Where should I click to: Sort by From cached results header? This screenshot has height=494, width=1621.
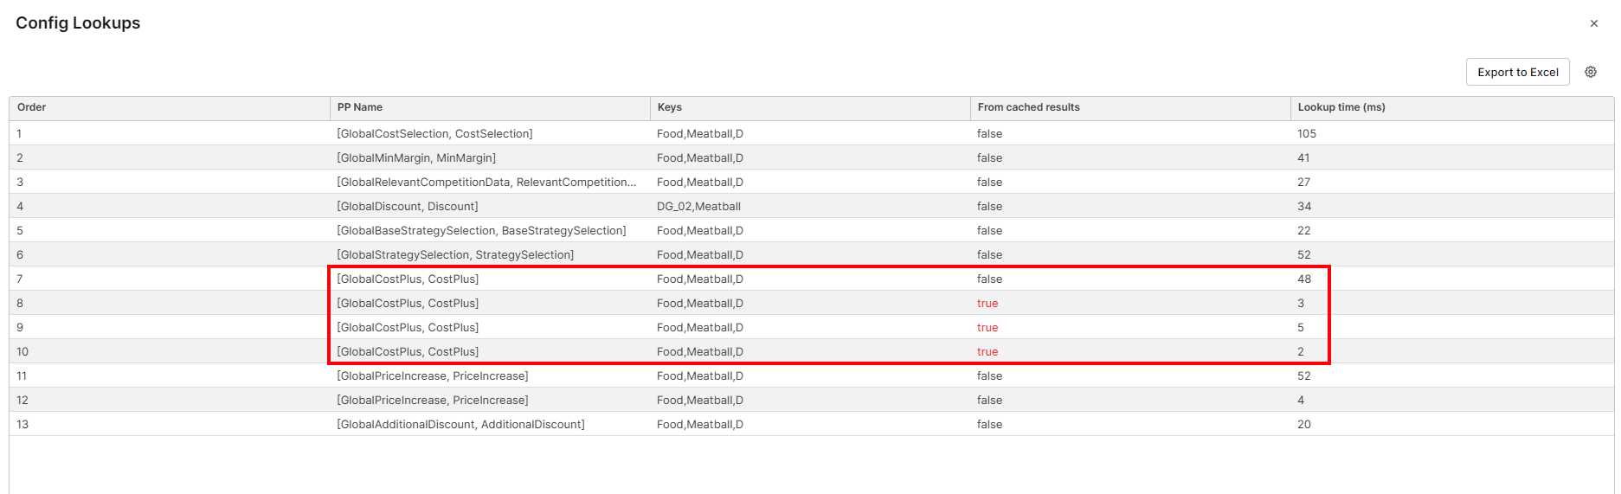1029,107
